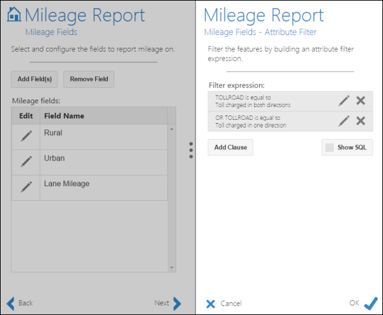Enable the Show SQL checkbox

(x=329, y=147)
